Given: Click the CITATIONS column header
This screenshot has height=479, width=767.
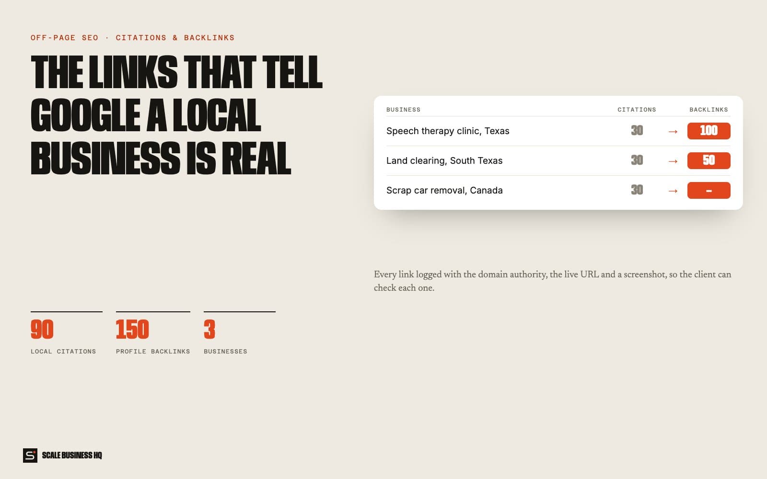Looking at the screenshot, I should click(x=637, y=110).
